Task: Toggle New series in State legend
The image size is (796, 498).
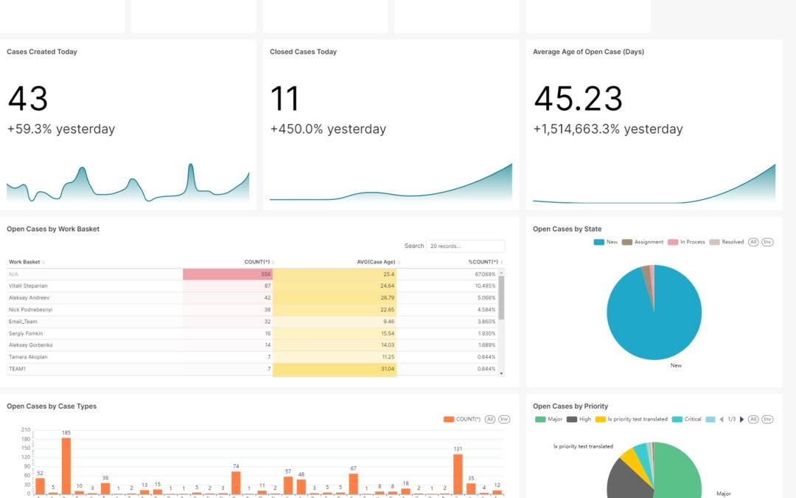Action: pos(606,243)
